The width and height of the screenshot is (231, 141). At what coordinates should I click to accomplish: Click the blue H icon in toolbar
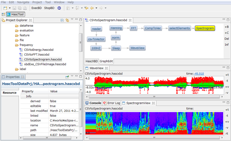59,8
